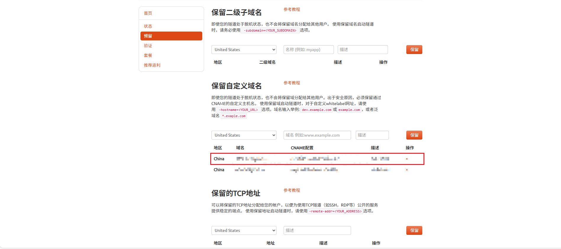Open 推荐返利 referral page in sidebar

click(x=152, y=65)
